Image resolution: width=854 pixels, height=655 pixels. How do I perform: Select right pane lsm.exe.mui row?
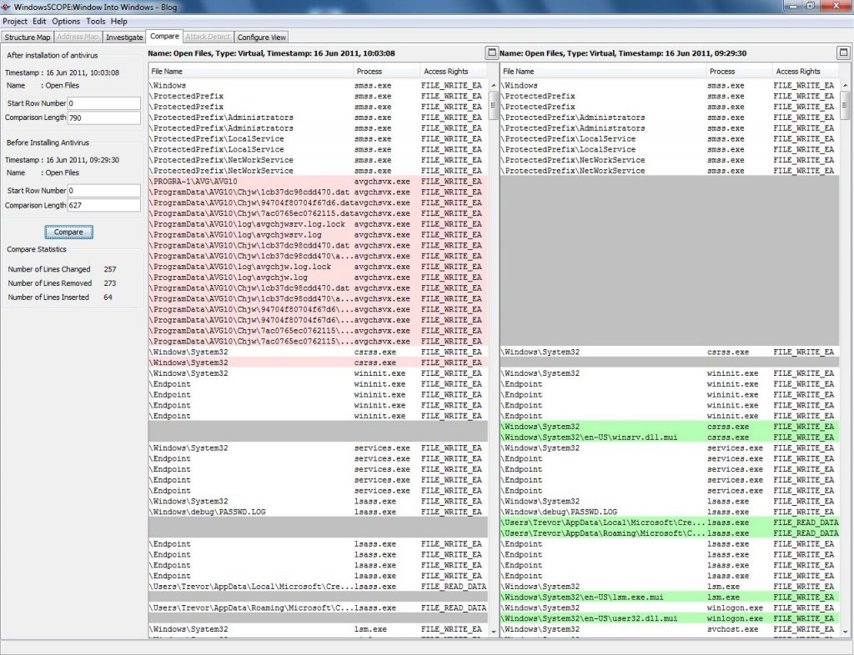click(x=670, y=597)
